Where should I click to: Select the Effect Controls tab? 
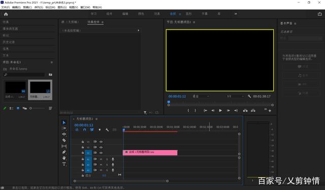[x=93, y=22]
